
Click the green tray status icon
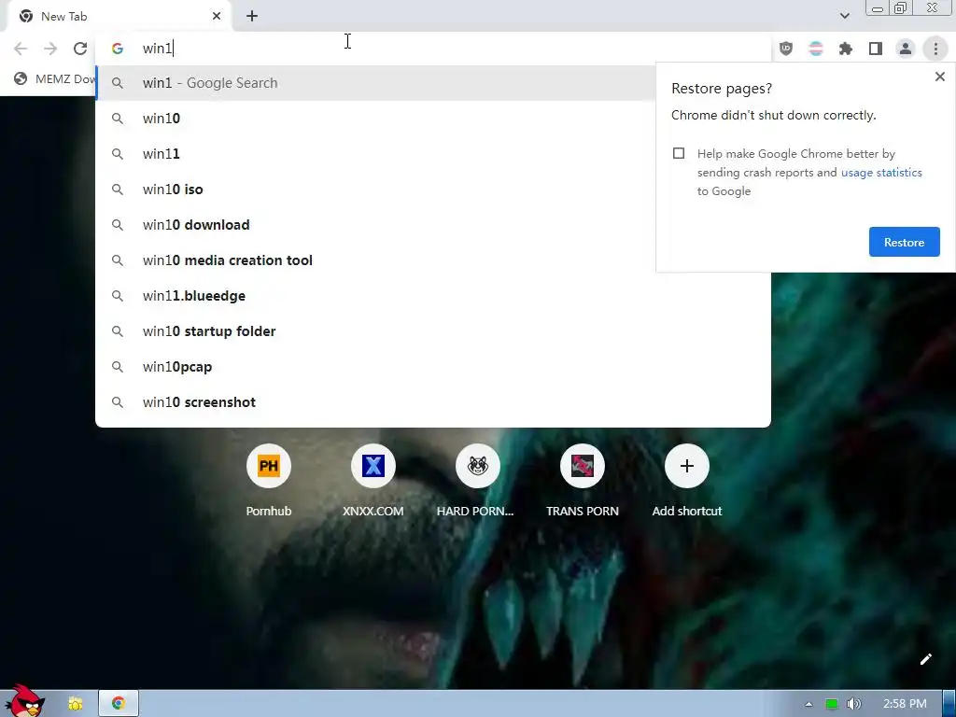(x=832, y=704)
